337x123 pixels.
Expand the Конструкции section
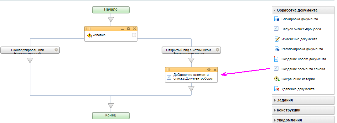point(303,110)
